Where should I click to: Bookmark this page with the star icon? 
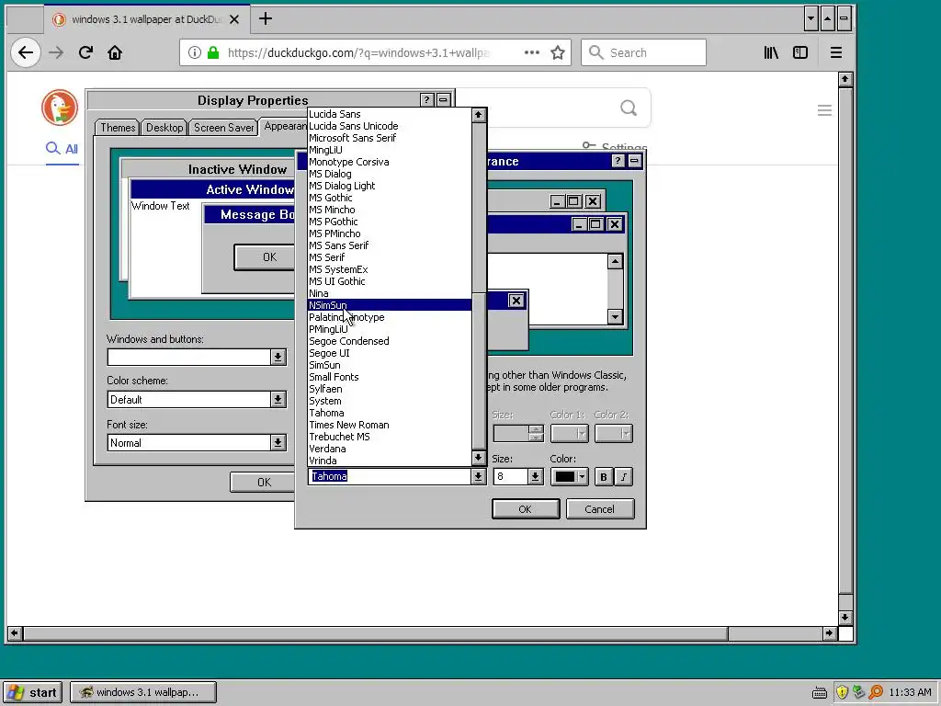558,52
